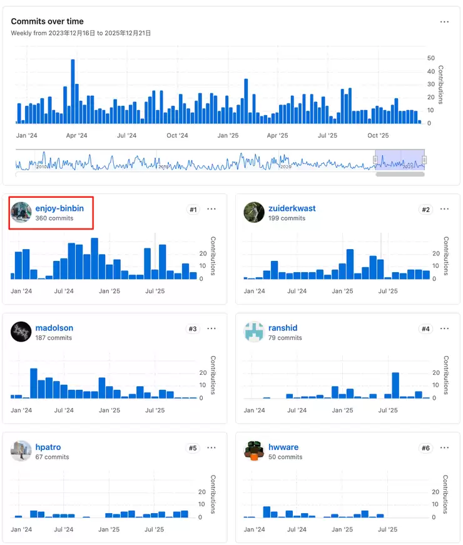Open the more options menu on enjoy-binbin's card
Image resolution: width=463 pixels, height=545 pixels.
(x=211, y=209)
